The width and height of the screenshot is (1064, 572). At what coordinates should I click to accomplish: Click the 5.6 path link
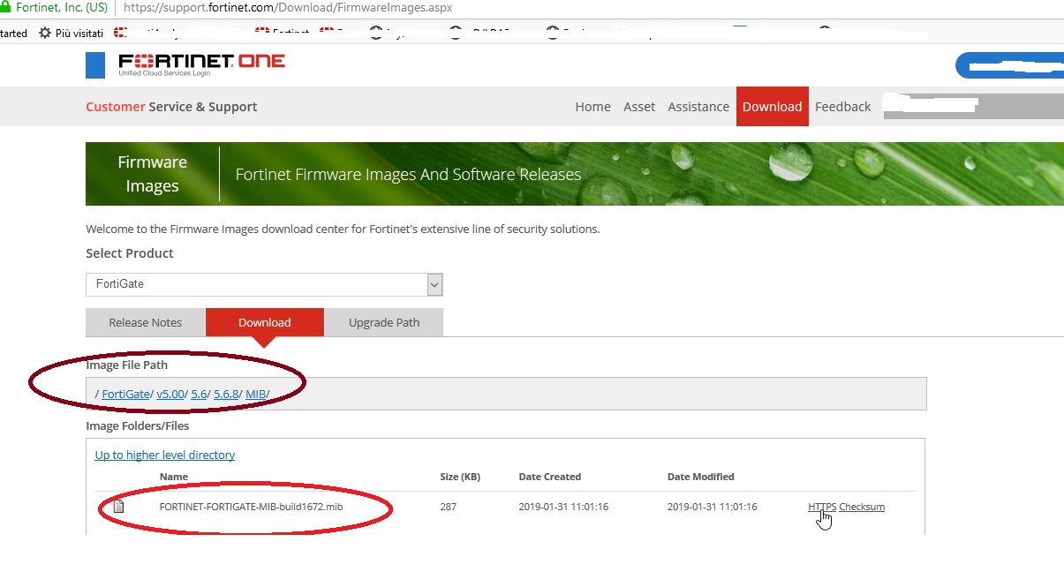pos(199,394)
